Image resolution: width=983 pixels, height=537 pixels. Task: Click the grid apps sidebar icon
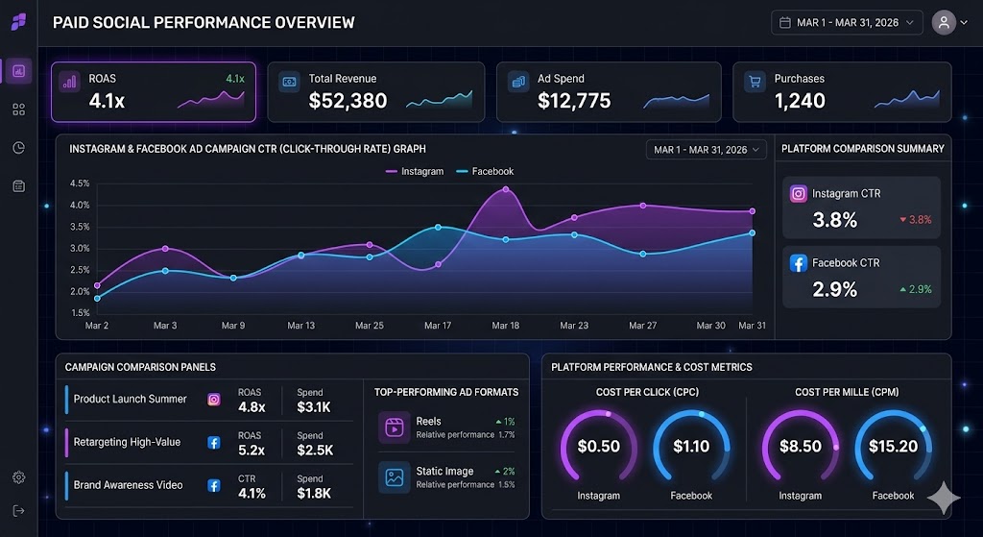[18, 110]
